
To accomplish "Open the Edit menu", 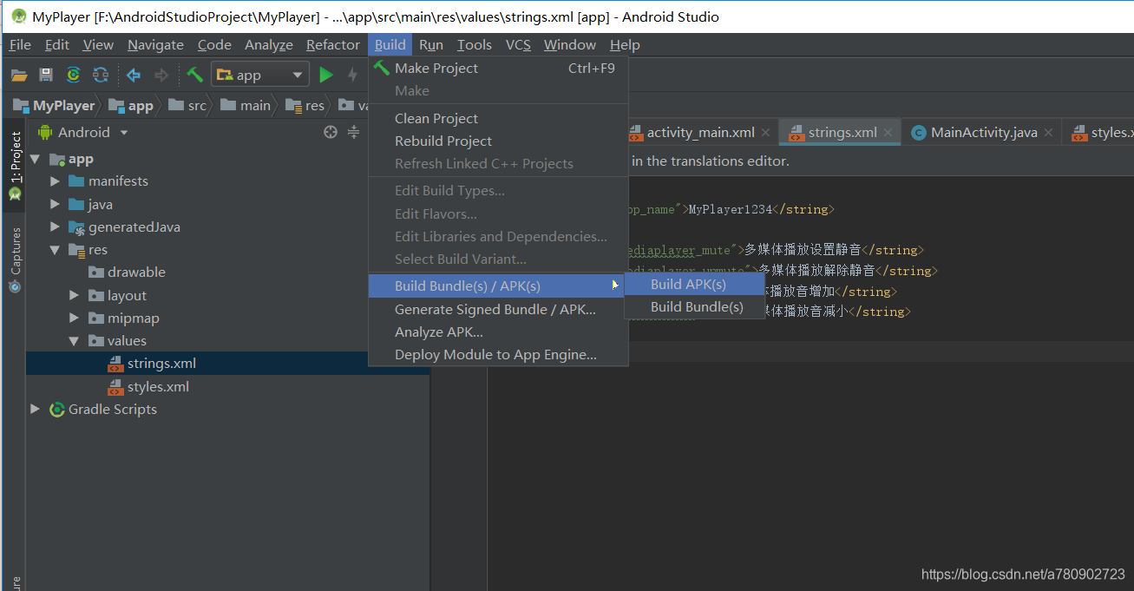I will click(57, 44).
